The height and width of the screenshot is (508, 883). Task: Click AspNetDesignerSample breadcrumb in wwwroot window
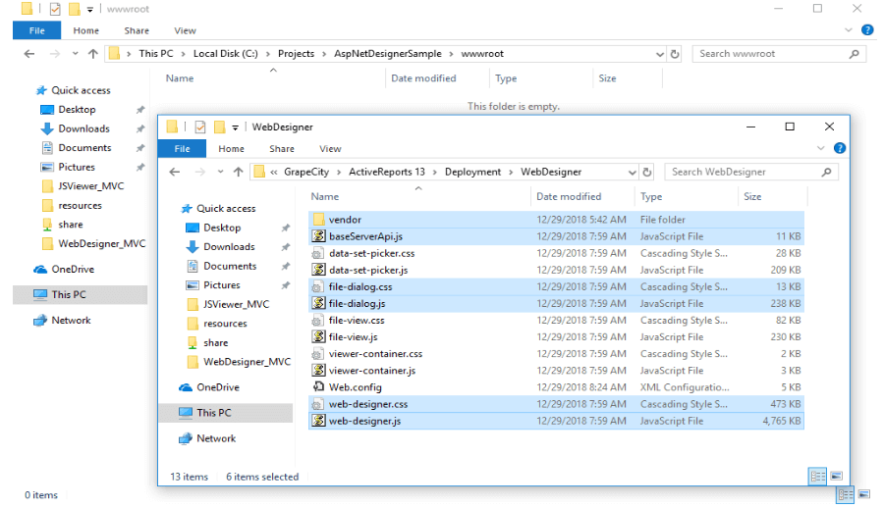coord(388,54)
